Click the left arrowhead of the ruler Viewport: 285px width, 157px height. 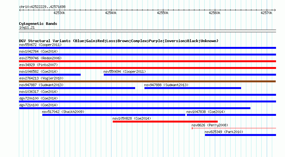click(x=20, y=10)
